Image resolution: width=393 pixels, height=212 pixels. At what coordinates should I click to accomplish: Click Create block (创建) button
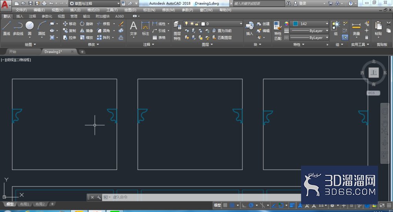click(x=263, y=24)
